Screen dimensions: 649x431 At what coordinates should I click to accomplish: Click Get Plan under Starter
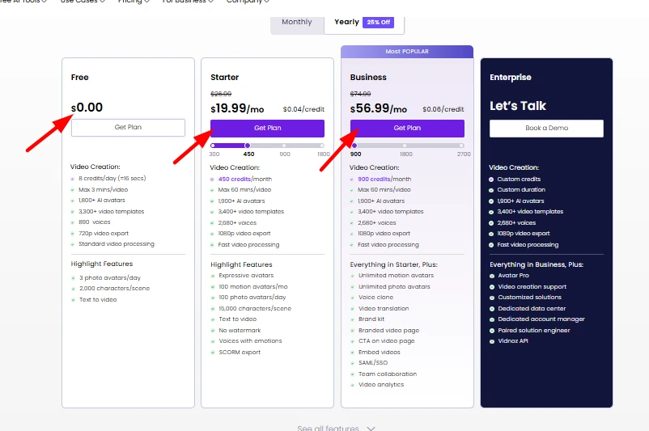pyautogui.click(x=267, y=129)
